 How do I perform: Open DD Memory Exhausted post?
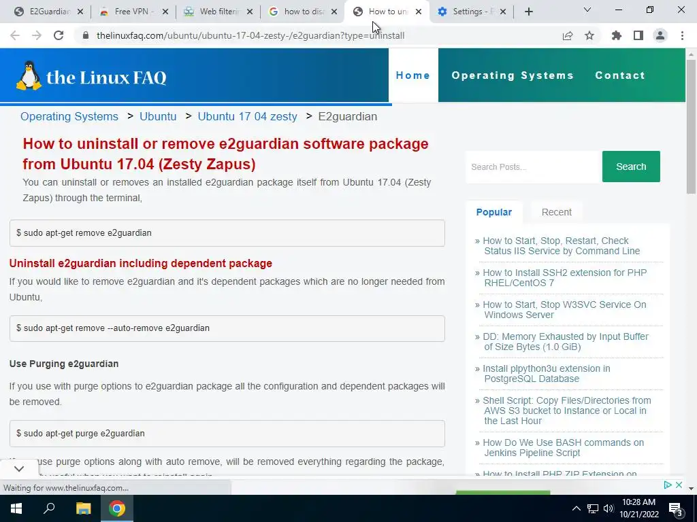[566, 342]
